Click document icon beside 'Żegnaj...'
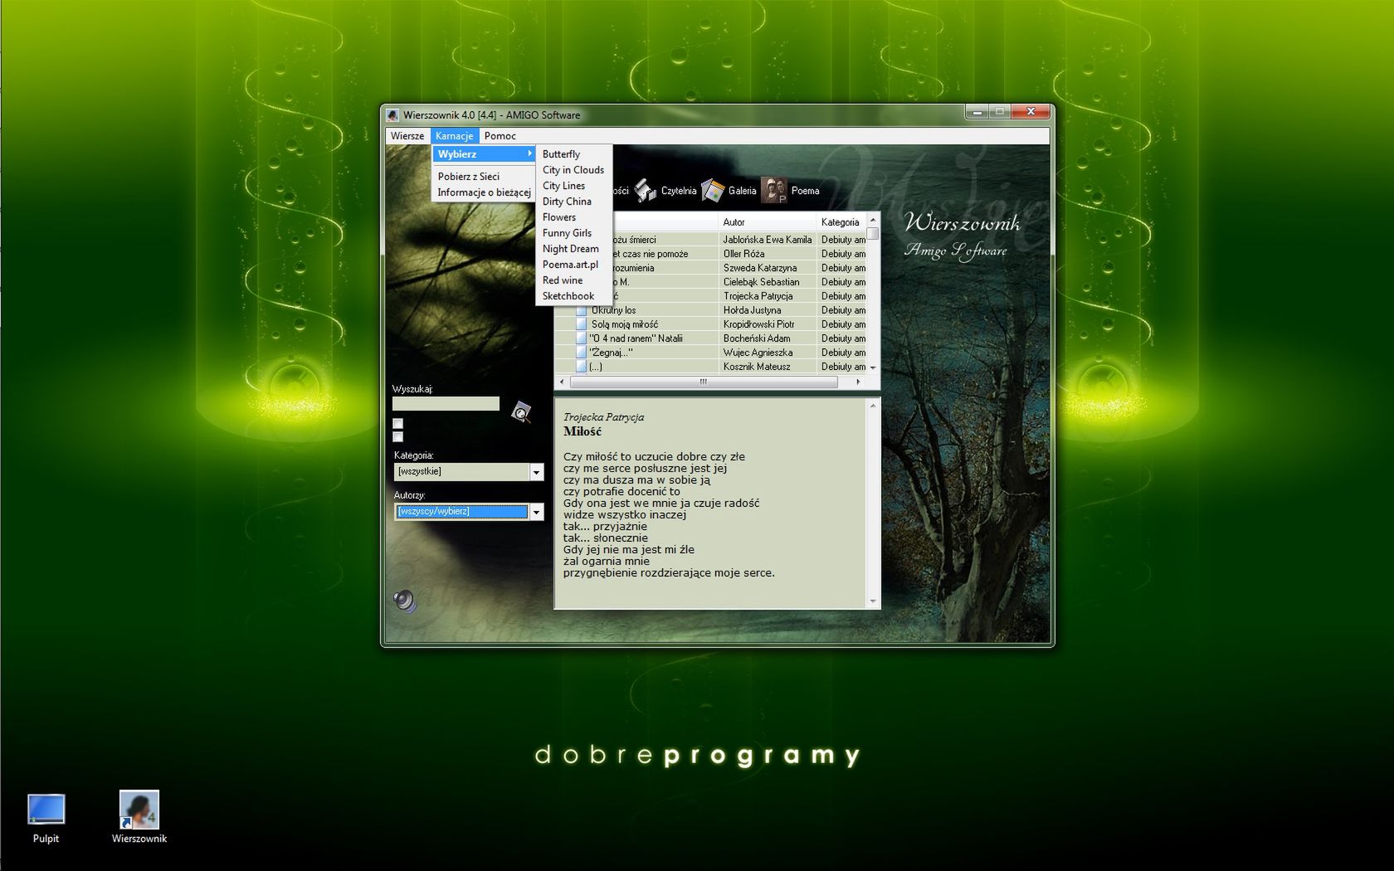1394x871 pixels. click(x=582, y=353)
